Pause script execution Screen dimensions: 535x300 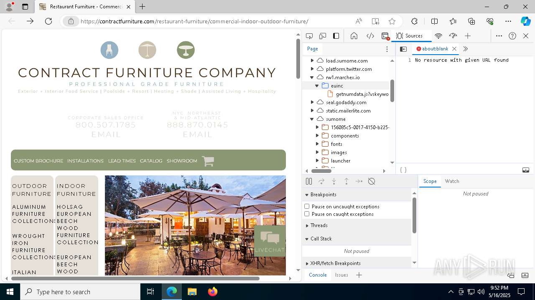pyautogui.click(x=309, y=181)
